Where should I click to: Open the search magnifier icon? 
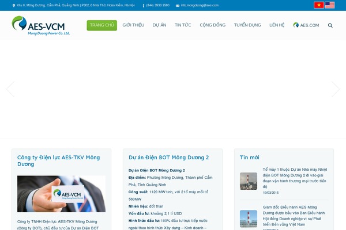tap(330, 25)
